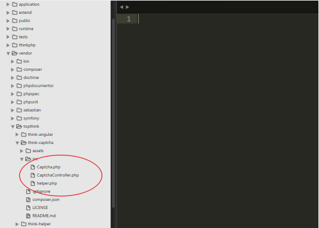
Task: Open composer.json in think-captcha
Action: 46,200
